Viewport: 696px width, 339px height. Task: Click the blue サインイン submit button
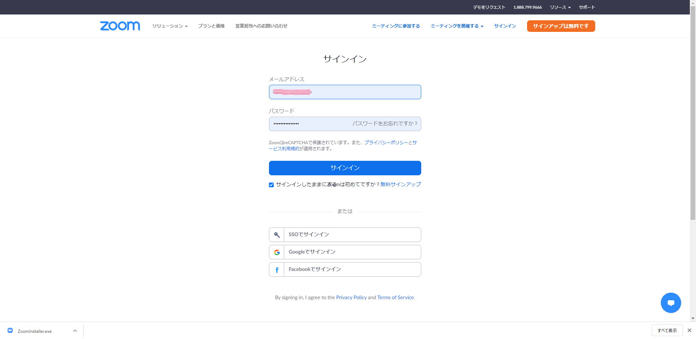[x=345, y=168]
